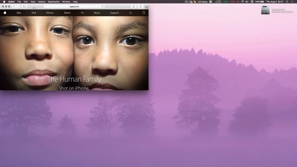Open the View menu
The height and width of the screenshot is (167, 297).
coord(33,2)
